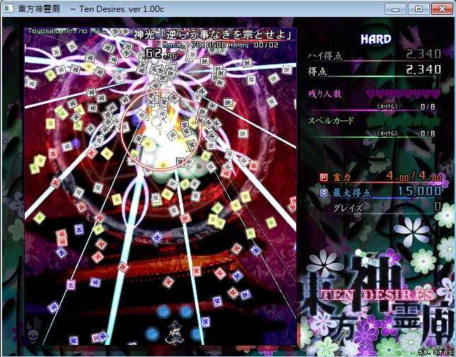Maximize the Ten Desires game window
Screen dimensions: 456x357
click(x=419, y=9)
